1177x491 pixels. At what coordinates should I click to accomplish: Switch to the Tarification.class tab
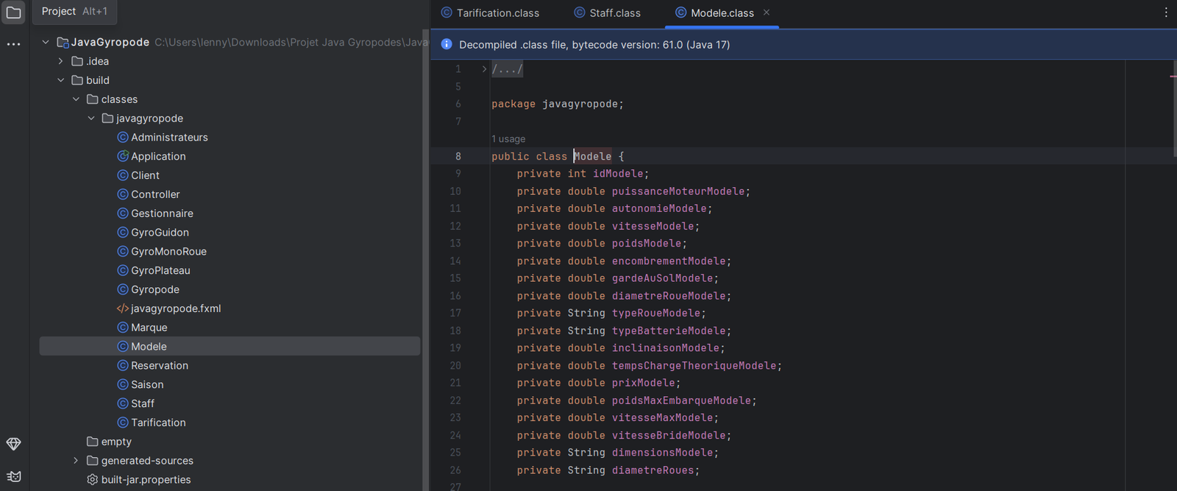click(x=497, y=13)
